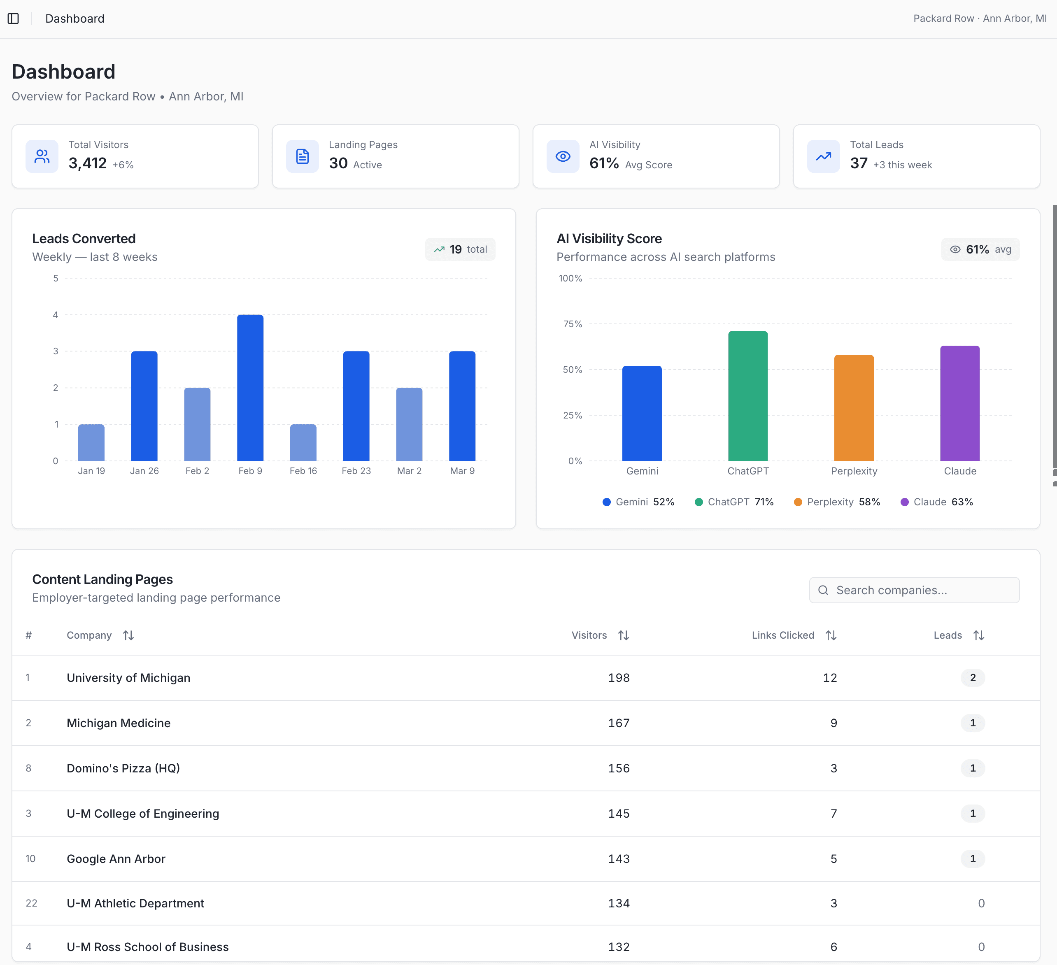
Task: Select the University of Michigan row
Action: (x=526, y=678)
